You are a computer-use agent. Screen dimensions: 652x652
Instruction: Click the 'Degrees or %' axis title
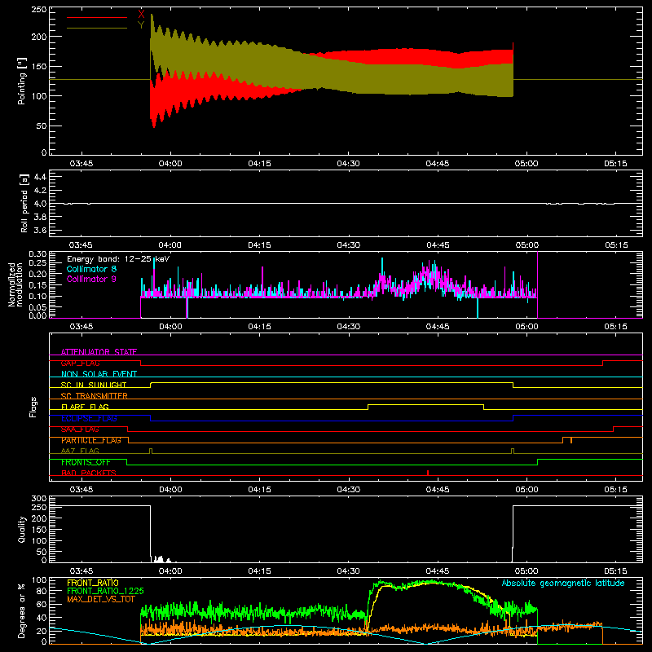(x=22, y=610)
